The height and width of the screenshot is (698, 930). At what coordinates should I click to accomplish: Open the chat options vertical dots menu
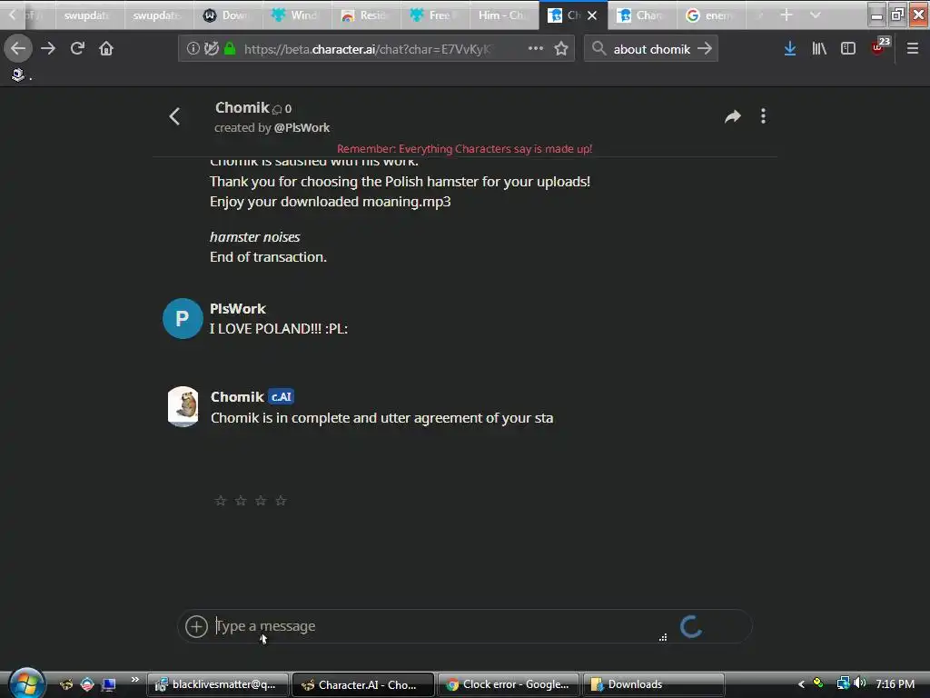point(763,116)
